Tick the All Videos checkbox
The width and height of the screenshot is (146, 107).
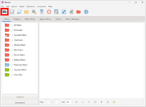click(x=11, y=25)
